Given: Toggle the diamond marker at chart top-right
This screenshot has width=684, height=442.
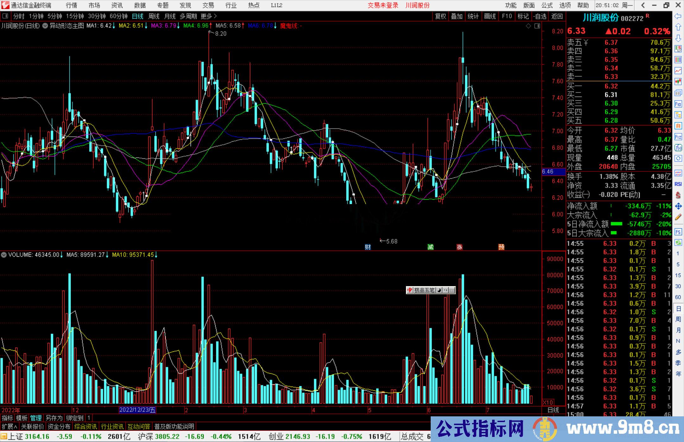Looking at the screenshot, I should [x=528, y=26].
